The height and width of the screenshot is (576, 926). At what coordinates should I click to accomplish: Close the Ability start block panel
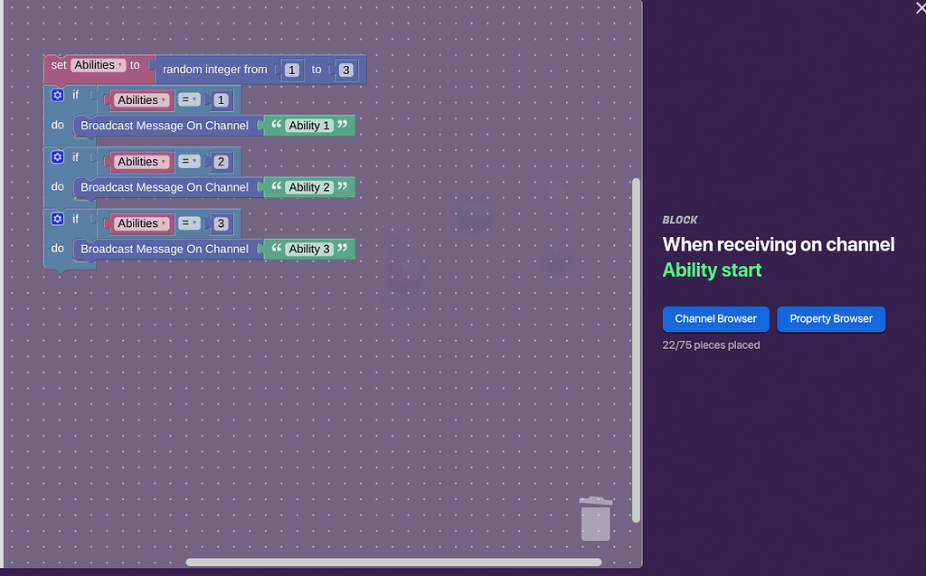click(x=920, y=8)
